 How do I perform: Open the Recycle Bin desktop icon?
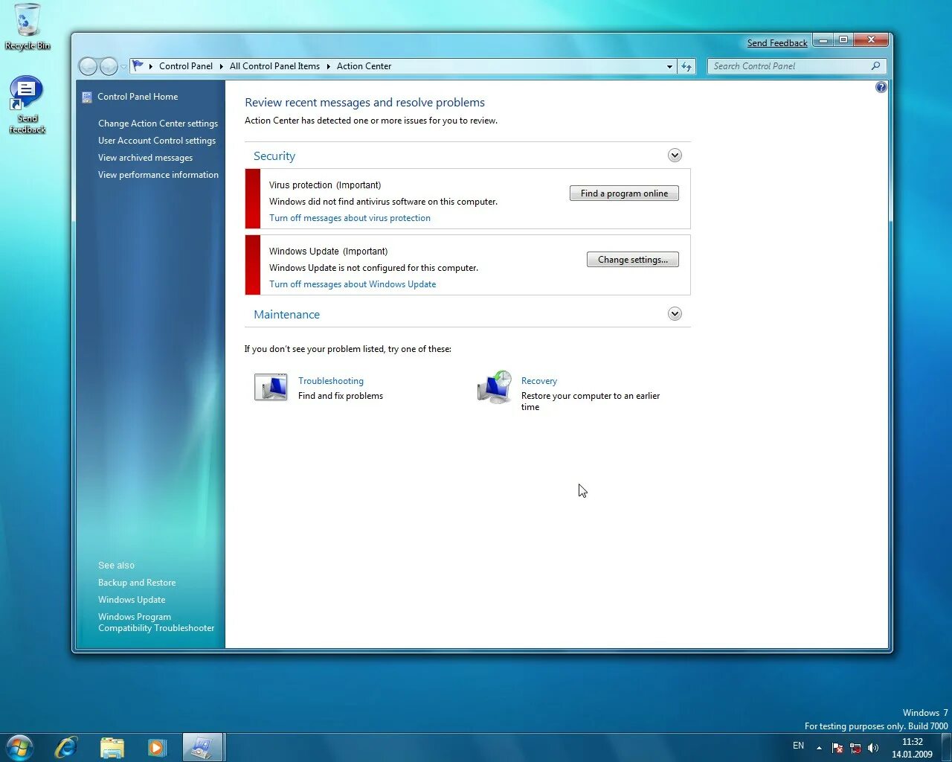point(28,27)
